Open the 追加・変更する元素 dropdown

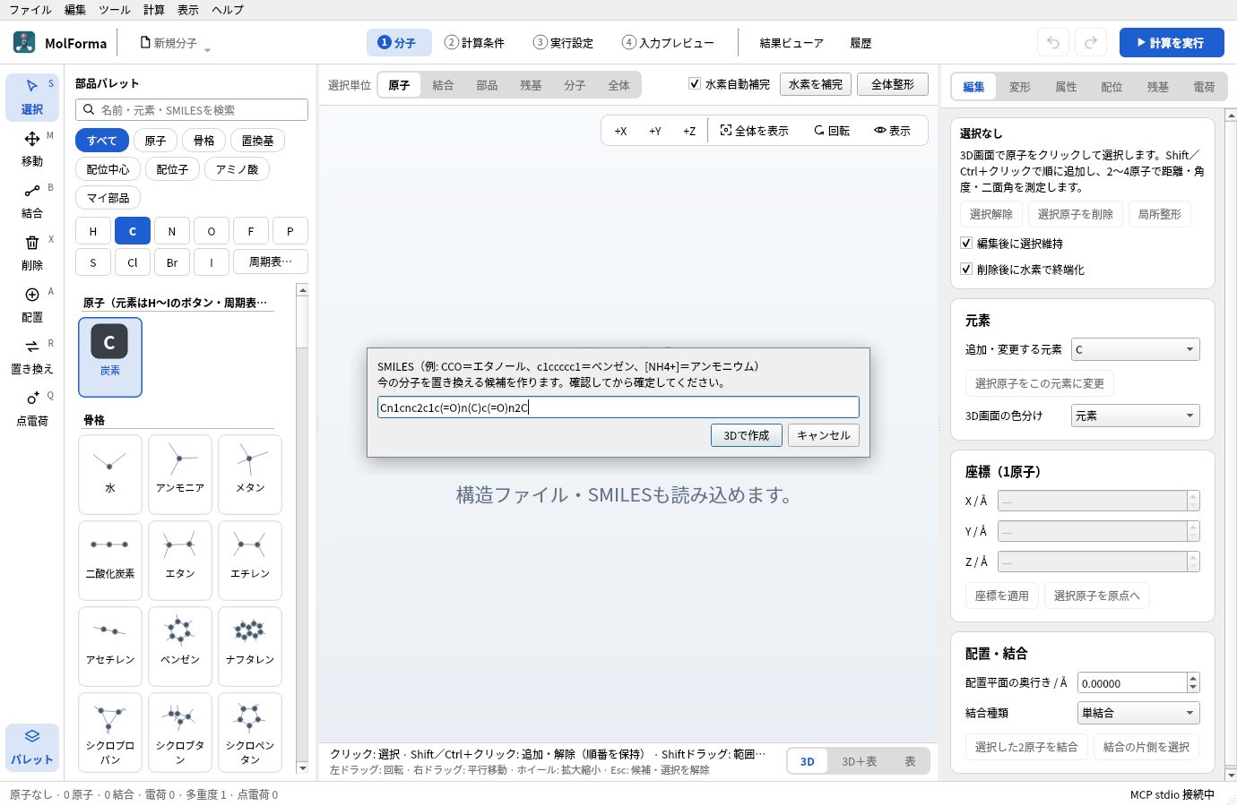[1136, 349]
